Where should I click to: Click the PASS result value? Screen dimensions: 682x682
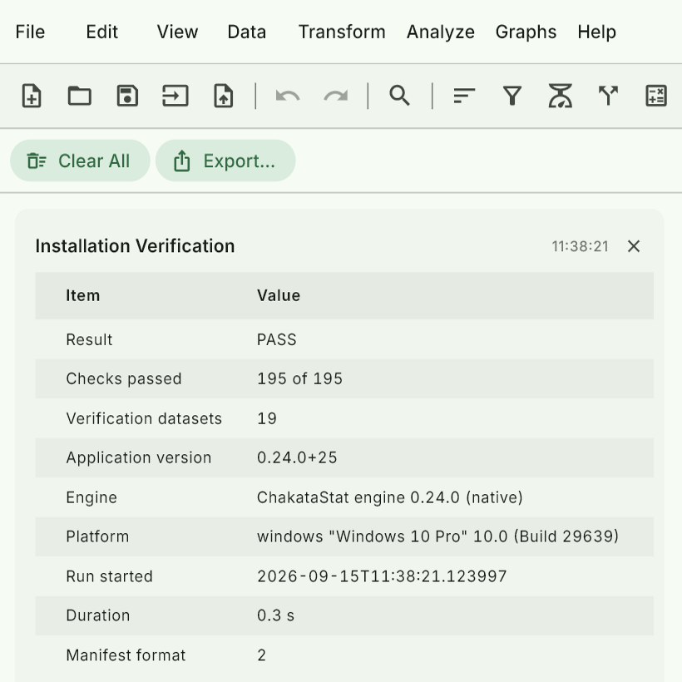pos(277,339)
